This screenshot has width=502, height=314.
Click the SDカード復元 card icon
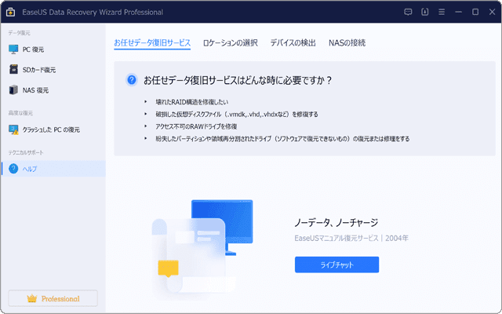[x=13, y=70]
